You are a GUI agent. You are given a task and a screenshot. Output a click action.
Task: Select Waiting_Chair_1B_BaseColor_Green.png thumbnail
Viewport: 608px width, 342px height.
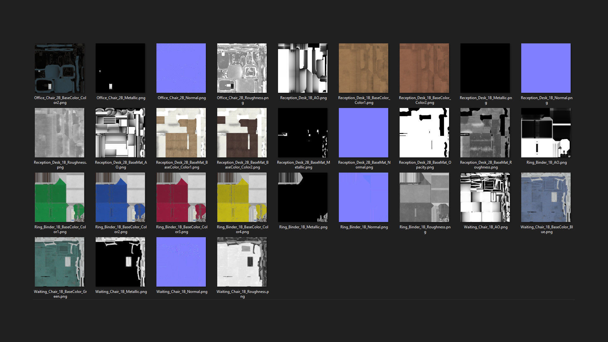pos(60,262)
